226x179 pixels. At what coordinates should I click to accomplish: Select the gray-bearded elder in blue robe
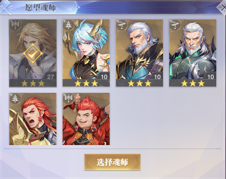click(x=139, y=53)
